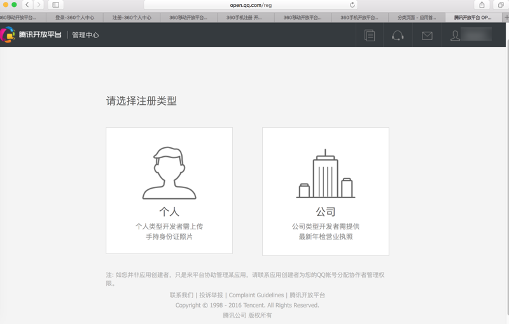Switch to 分类页面 - 应用首 tab
The width and height of the screenshot is (509, 324).
417,18
